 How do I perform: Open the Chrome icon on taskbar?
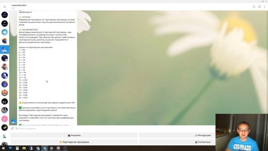[x=38, y=148]
